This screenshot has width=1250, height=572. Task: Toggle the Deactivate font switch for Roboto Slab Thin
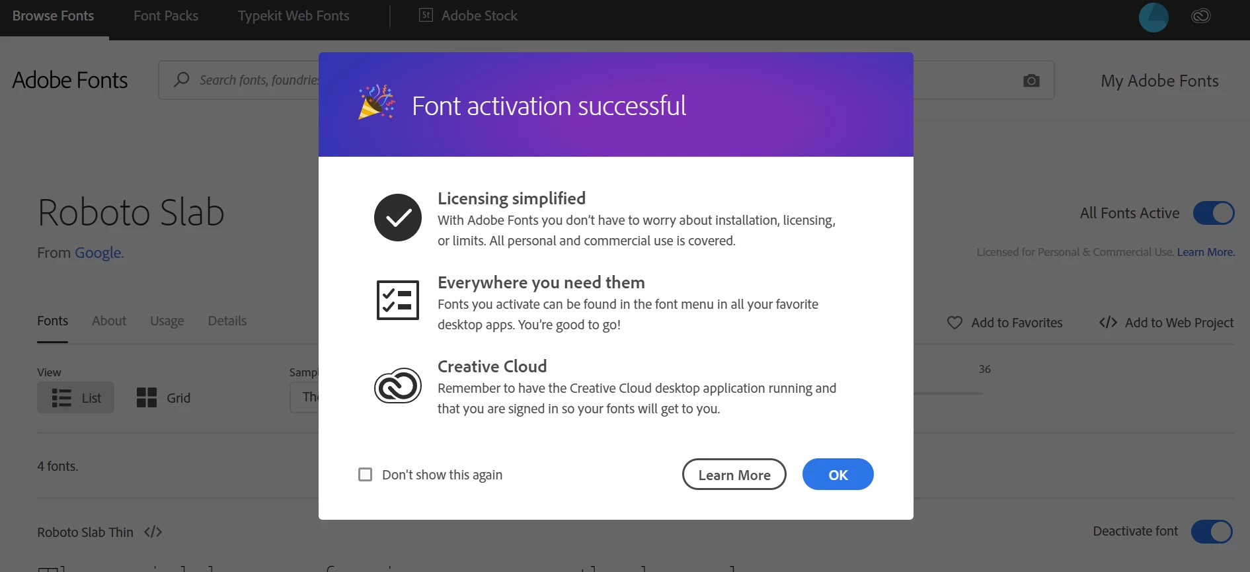pyautogui.click(x=1212, y=532)
